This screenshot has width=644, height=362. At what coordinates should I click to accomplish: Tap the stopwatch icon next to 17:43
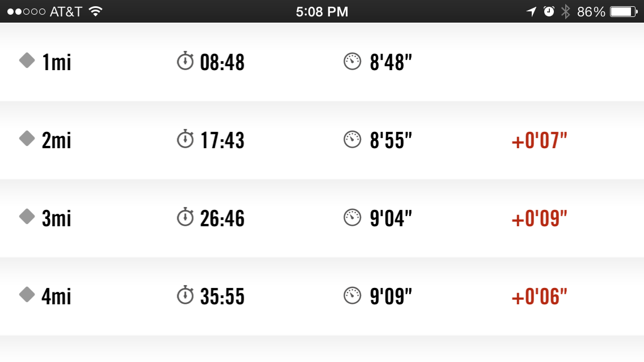coord(185,139)
